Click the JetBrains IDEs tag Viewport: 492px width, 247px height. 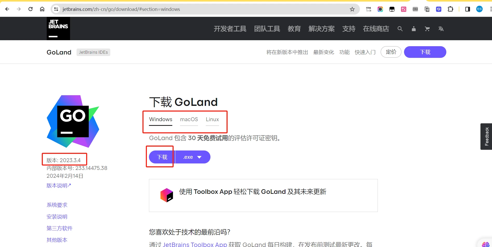[93, 52]
